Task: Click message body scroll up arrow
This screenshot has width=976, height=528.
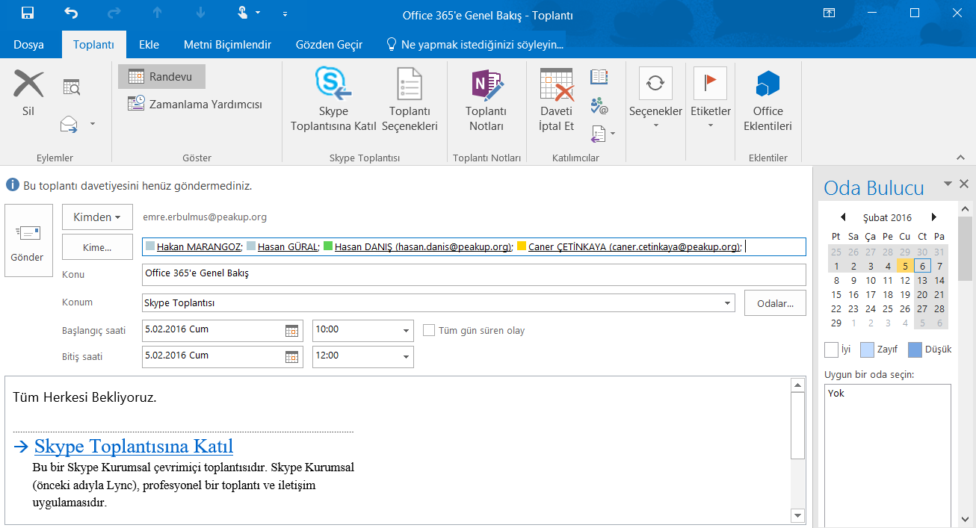Action: 798,385
